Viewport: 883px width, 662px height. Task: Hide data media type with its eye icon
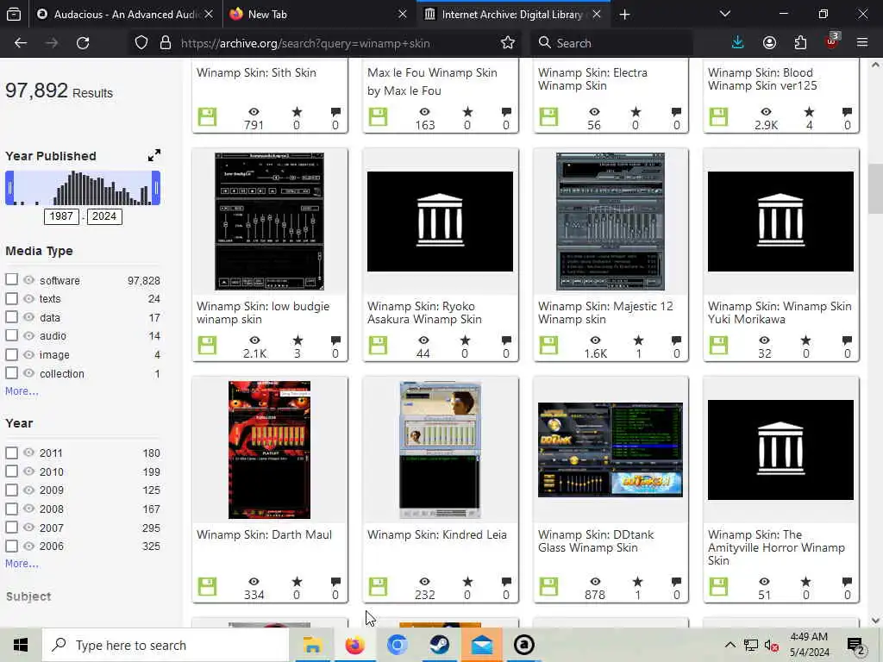(x=28, y=317)
